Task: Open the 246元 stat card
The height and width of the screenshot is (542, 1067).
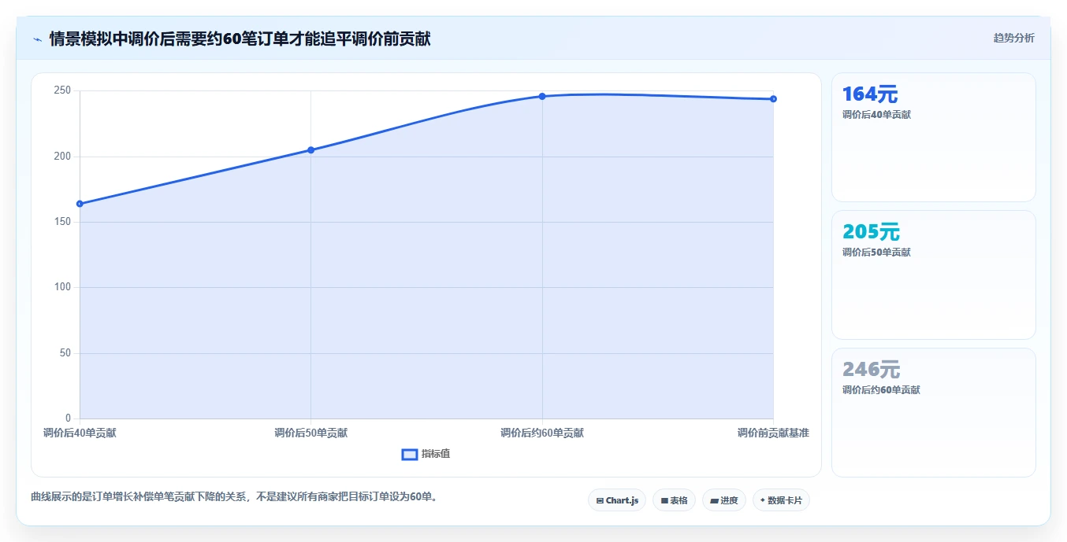Action: tap(934, 413)
